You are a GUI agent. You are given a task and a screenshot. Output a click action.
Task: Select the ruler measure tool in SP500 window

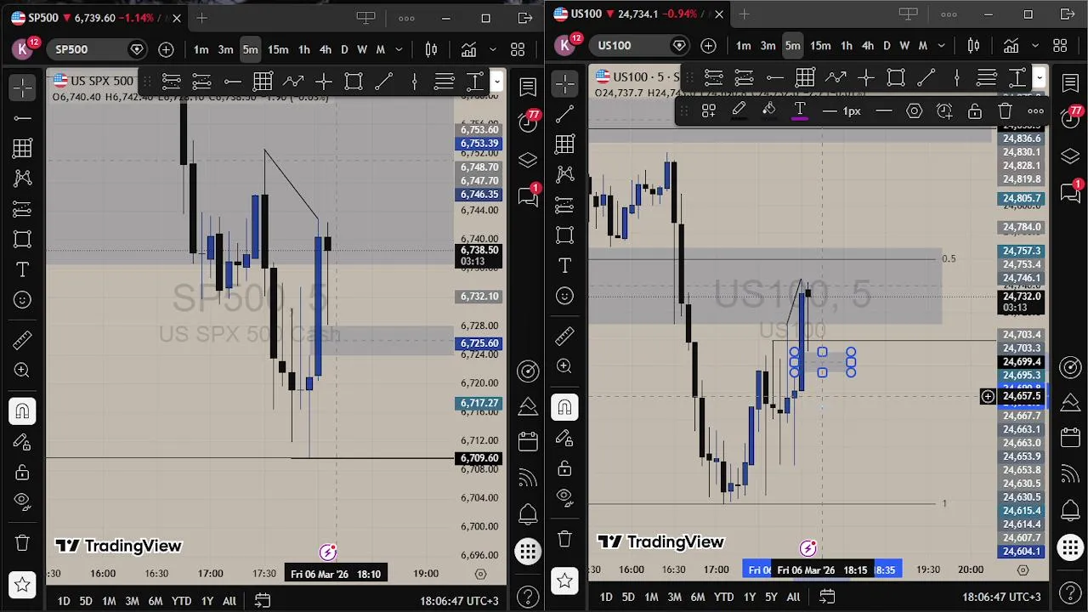tap(23, 341)
